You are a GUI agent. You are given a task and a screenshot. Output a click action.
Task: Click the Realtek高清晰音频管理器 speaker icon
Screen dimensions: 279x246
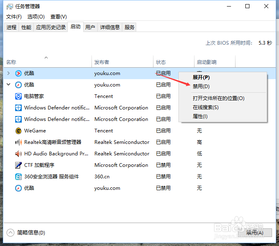click(18, 142)
